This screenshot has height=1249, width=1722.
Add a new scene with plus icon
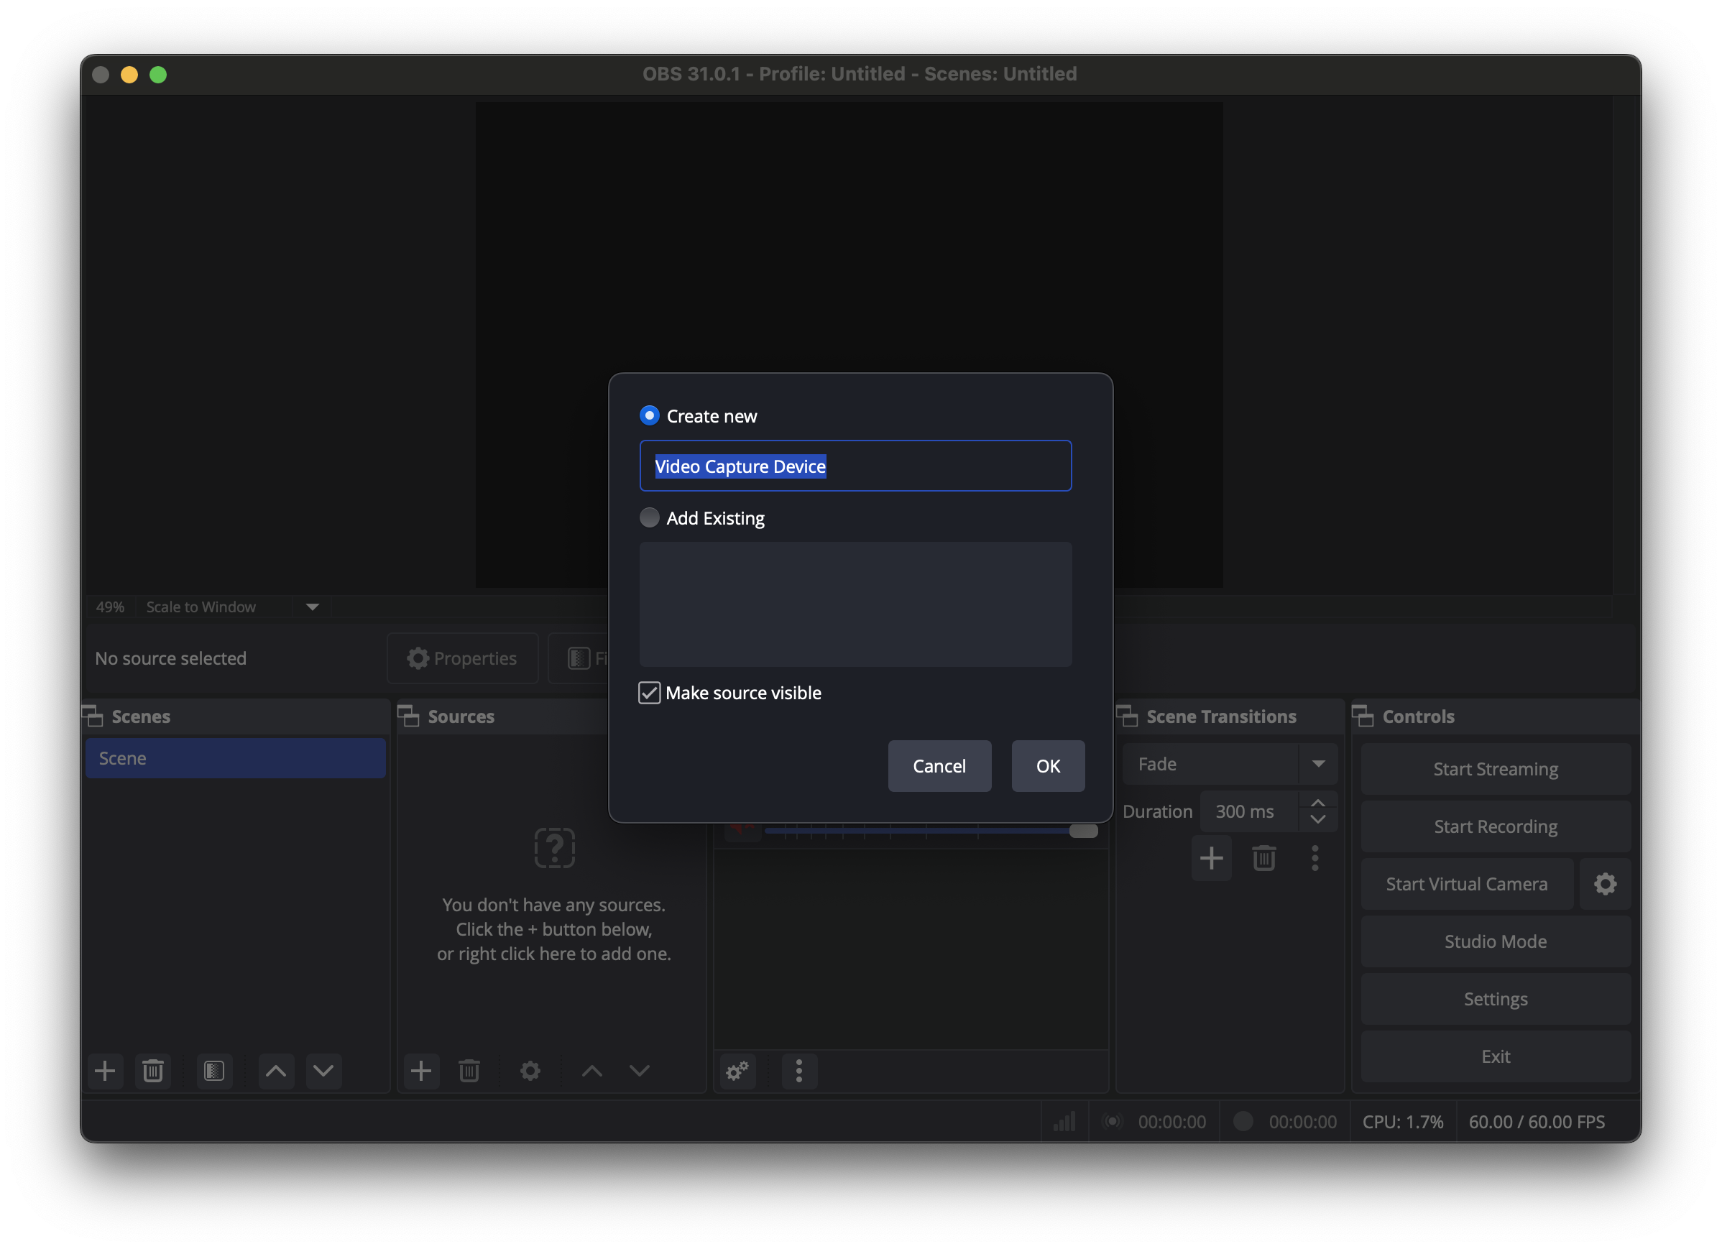(105, 1071)
